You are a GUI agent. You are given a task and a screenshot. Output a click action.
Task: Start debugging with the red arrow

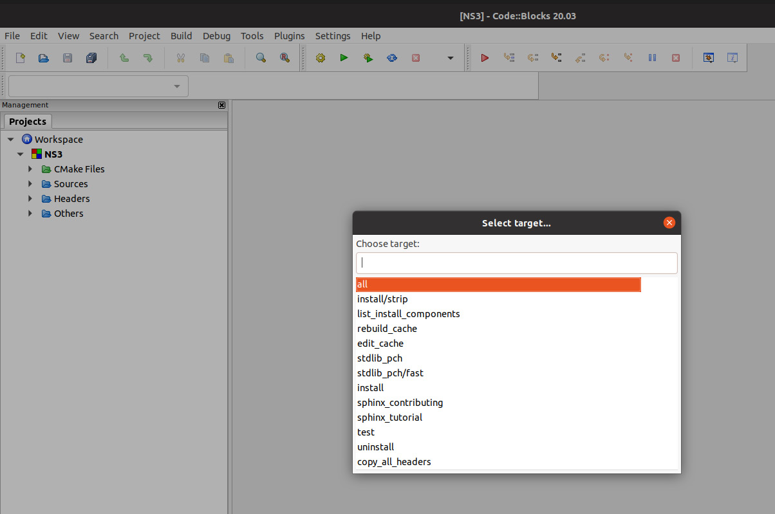(x=485, y=58)
